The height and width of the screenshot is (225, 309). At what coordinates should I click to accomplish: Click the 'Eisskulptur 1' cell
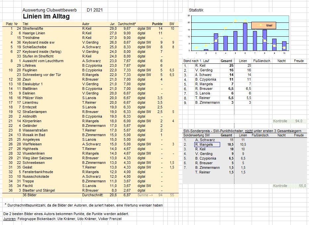click(32, 84)
